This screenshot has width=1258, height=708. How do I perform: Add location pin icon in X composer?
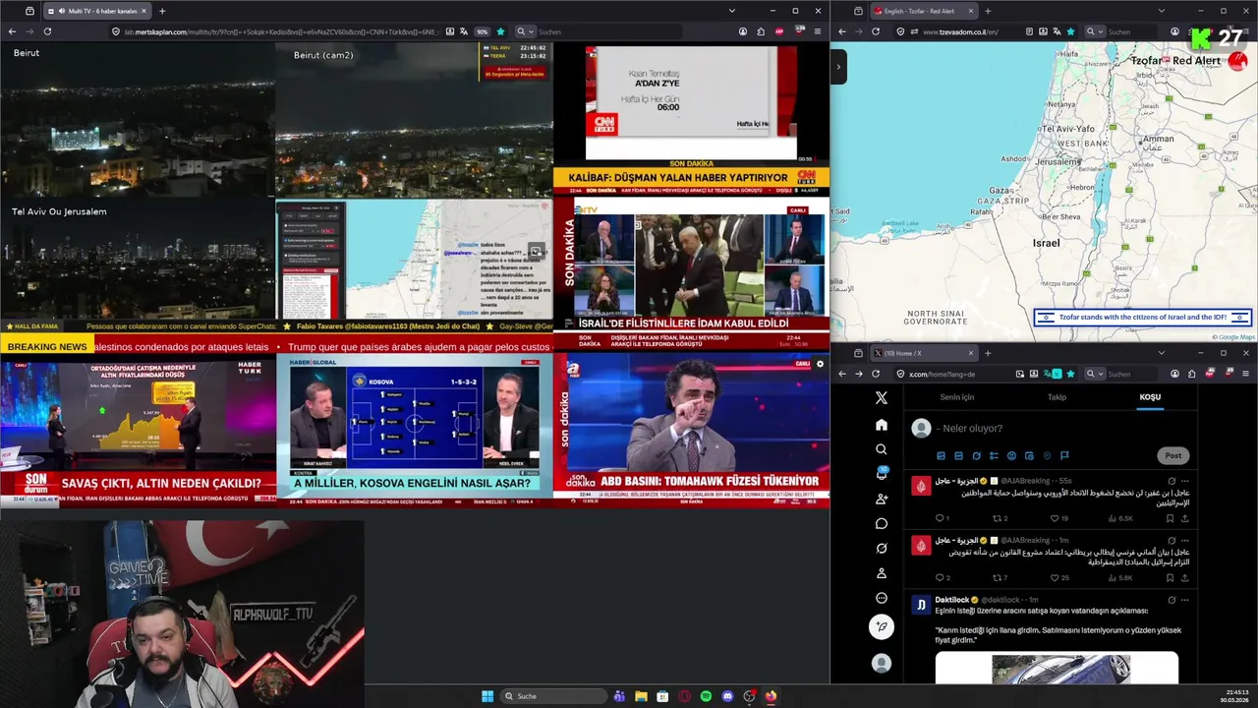click(x=1047, y=455)
